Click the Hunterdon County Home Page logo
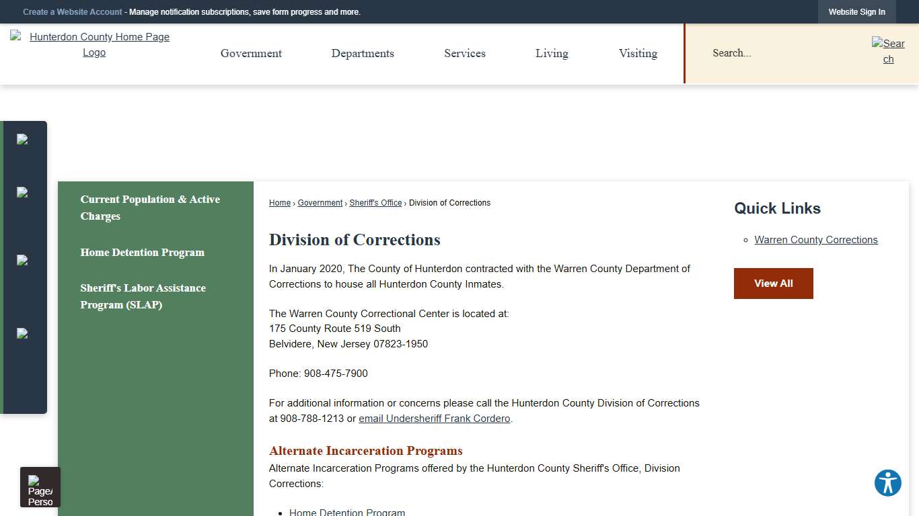Image resolution: width=919 pixels, height=516 pixels. [94, 44]
